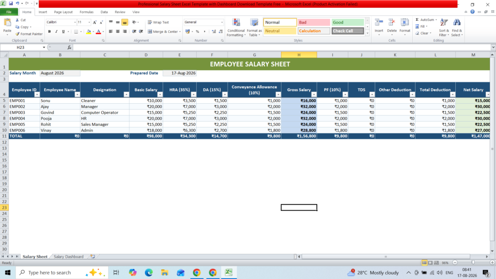Apply the Calculation cell style
496x279 pixels.
point(314,31)
